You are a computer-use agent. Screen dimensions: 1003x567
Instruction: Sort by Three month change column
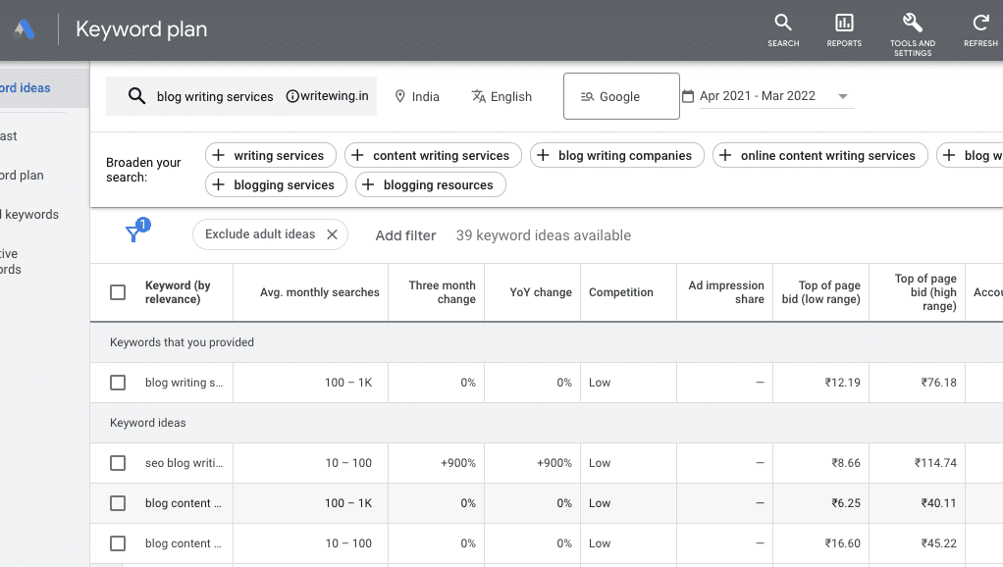[x=442, y=292]
